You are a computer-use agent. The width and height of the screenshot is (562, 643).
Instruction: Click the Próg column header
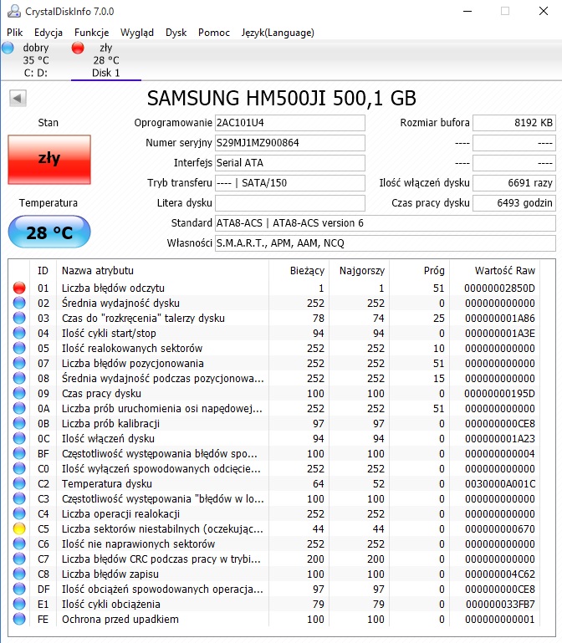[434, 271]
